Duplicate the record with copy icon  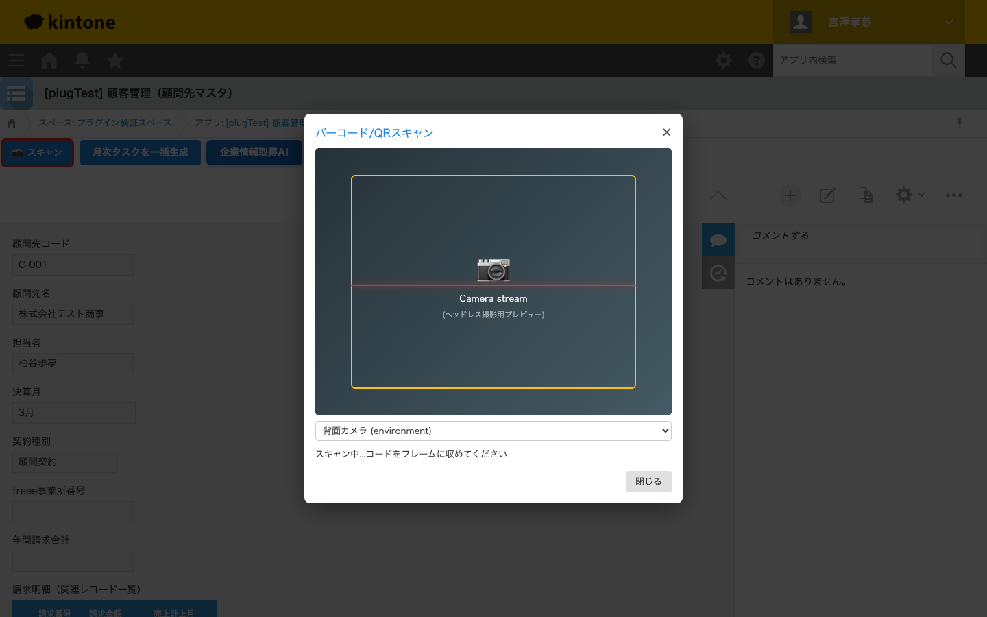click(866, 195)
